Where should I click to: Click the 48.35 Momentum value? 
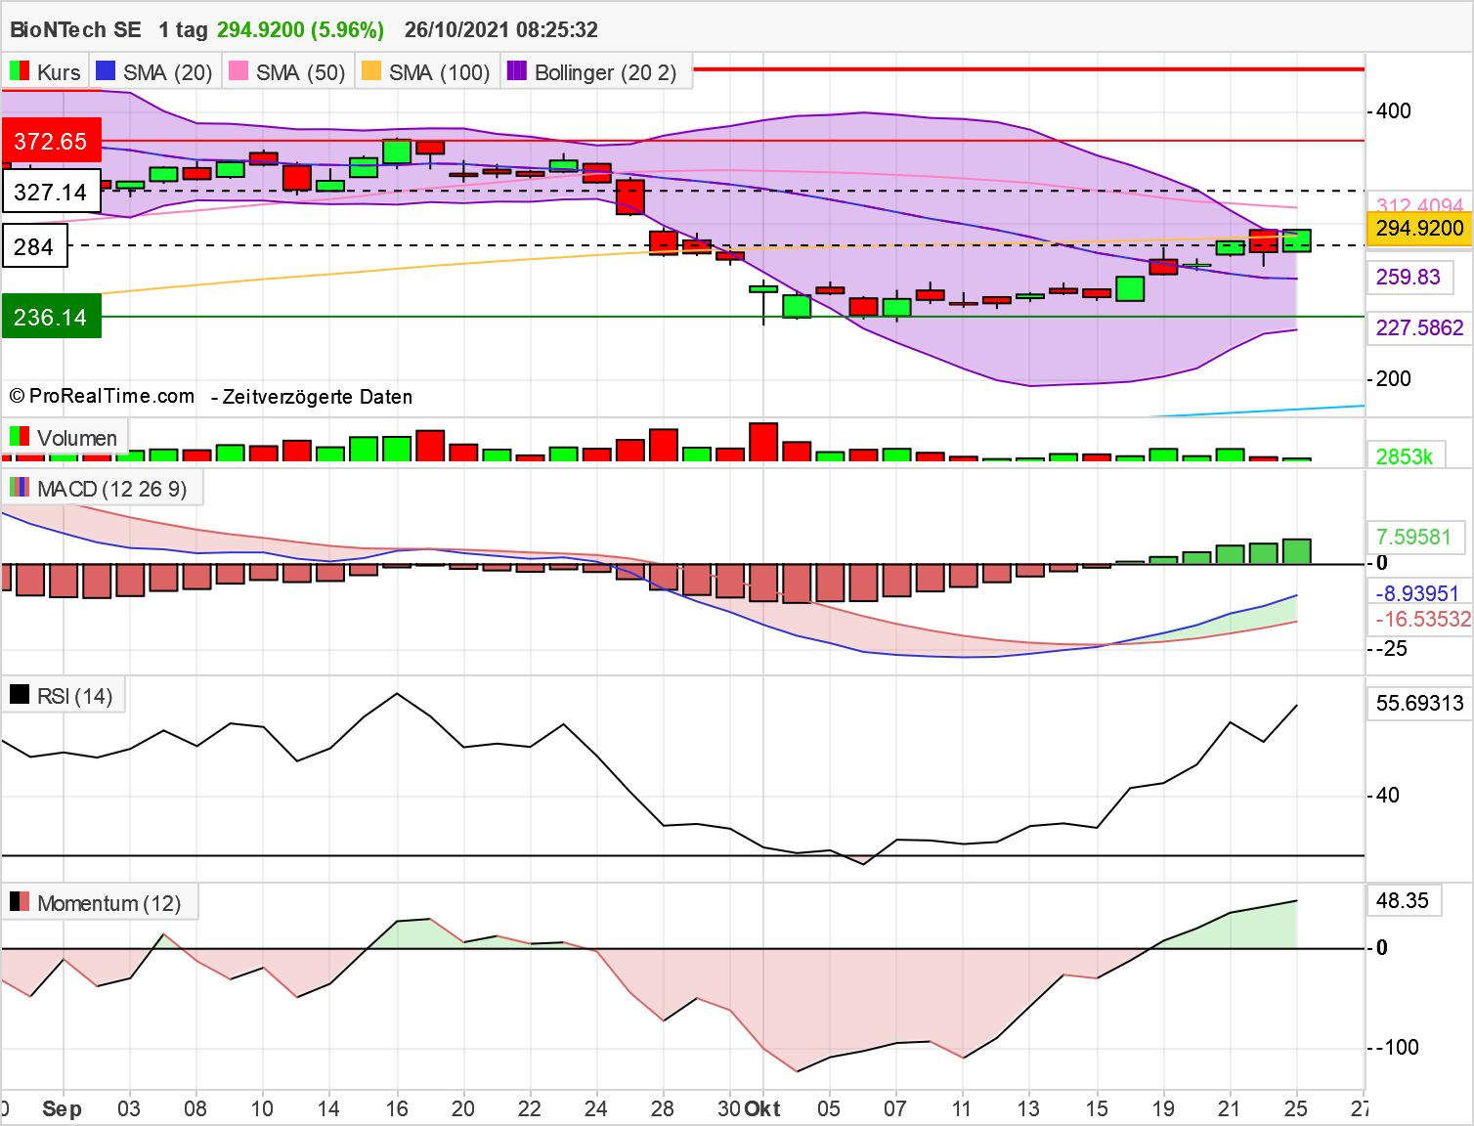[x=1403, y=900]
